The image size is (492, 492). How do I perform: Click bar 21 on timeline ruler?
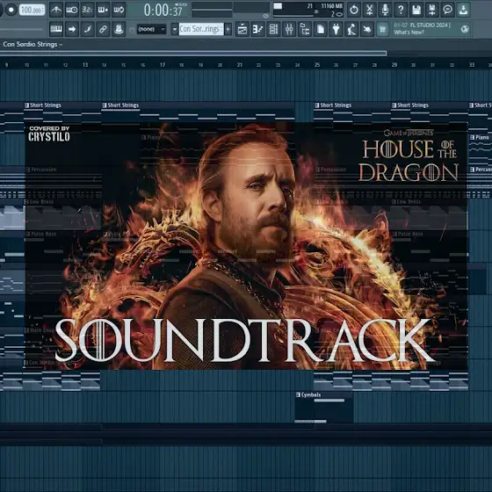(x=240, y=65)
